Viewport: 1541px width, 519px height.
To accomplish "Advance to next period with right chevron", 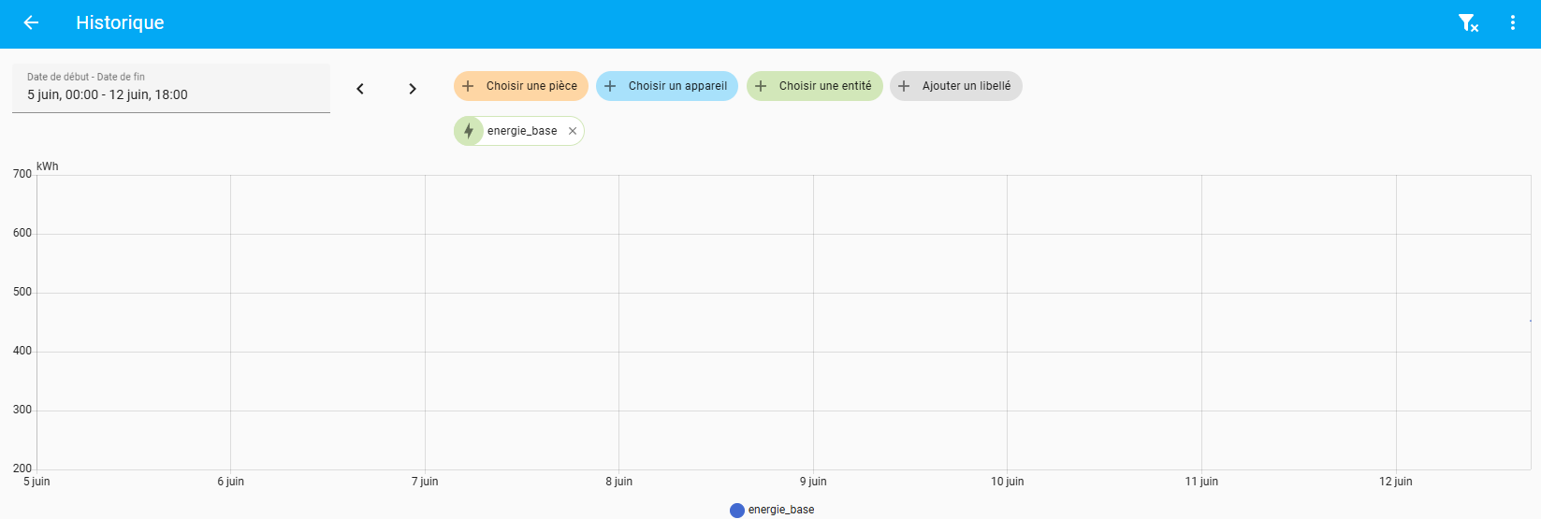I will [x=413, y=89].
